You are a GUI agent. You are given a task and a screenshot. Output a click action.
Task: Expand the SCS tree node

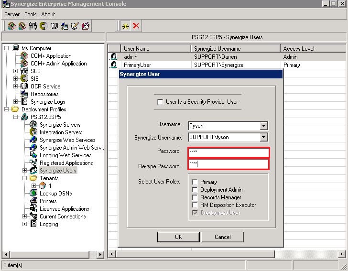pos(15,71)
